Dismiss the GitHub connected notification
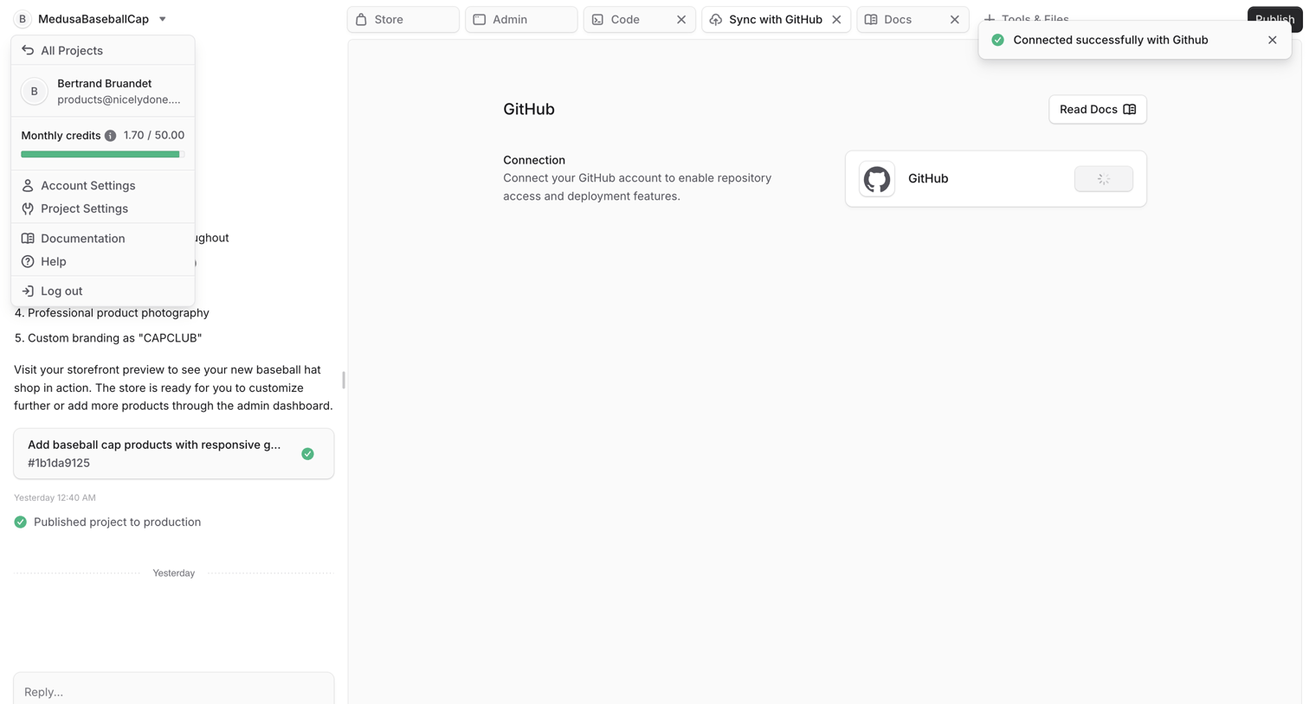The width and height of the screenshot is (1309, 704). [x=1272, y=40]
